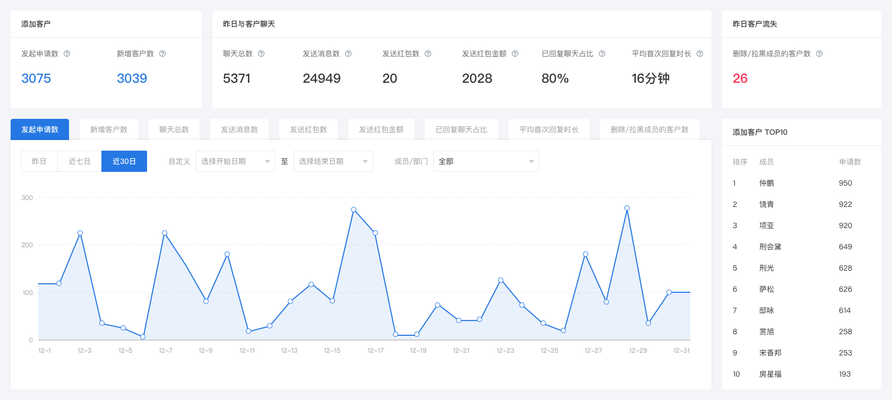Click help icon beside 发送消息数
The image size is (892, 400).
pyautogui.click(x=348, y=54)
